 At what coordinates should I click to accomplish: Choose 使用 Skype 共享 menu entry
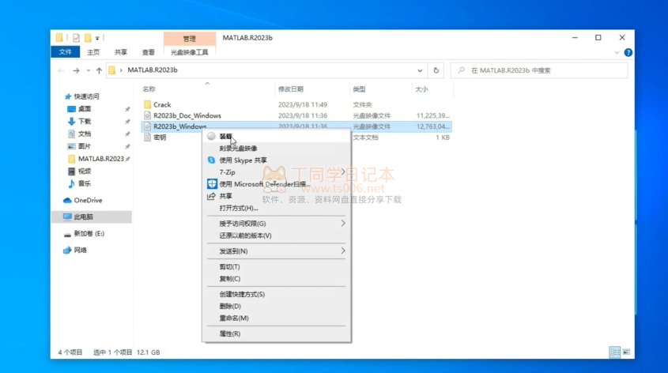(276, 160)
